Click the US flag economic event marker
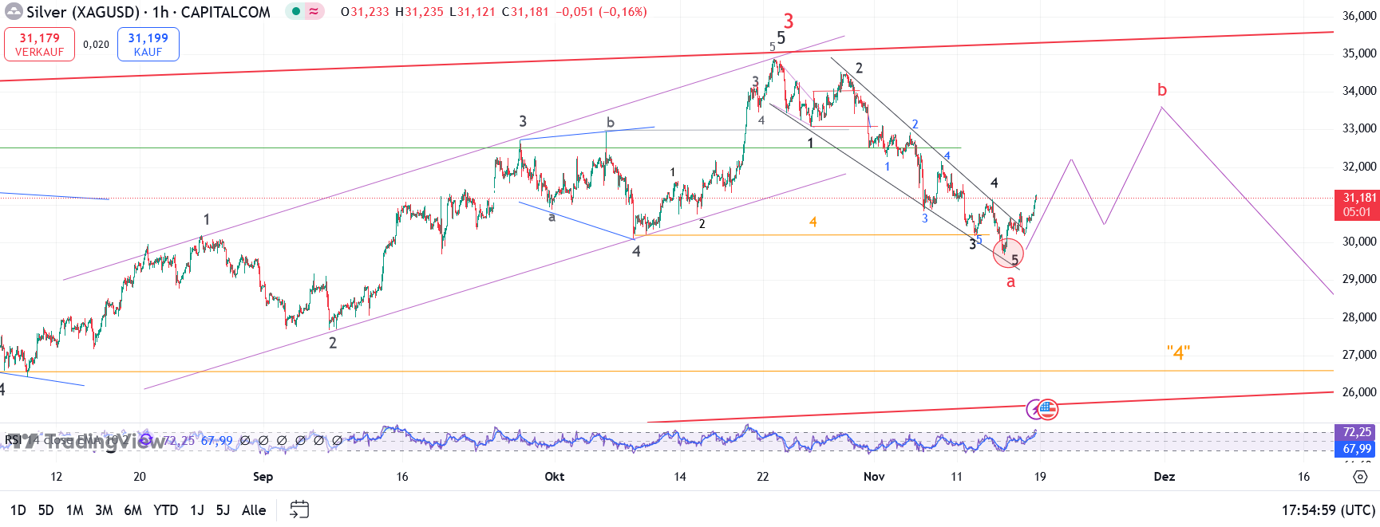This screenshot has height=527, width=1380. (x=1047, y=410)
